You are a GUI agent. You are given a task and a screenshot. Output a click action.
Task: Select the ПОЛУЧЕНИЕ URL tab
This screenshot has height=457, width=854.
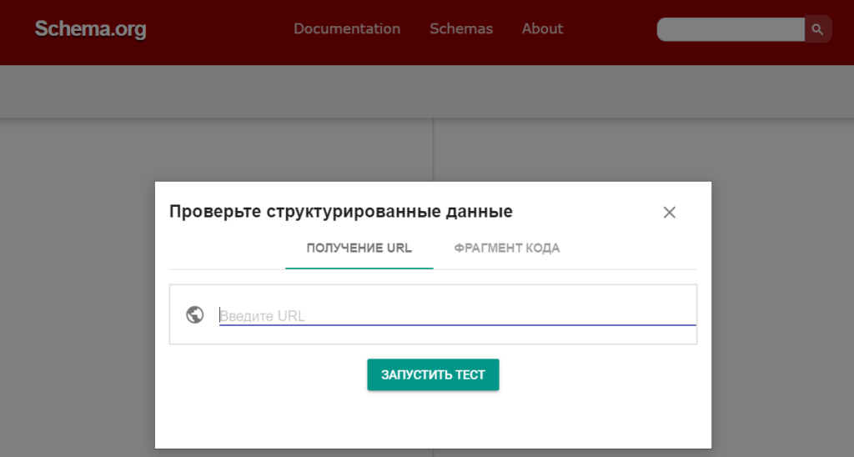[x=359, y=249]
